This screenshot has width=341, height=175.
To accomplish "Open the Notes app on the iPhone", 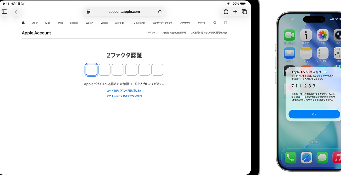I will tap(306, 53).
